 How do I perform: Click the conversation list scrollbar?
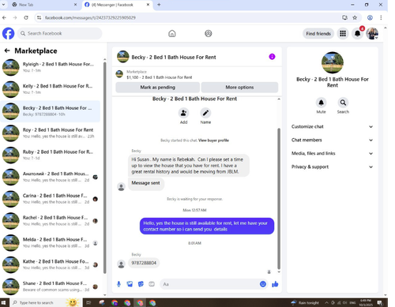(x=104, y=168)
